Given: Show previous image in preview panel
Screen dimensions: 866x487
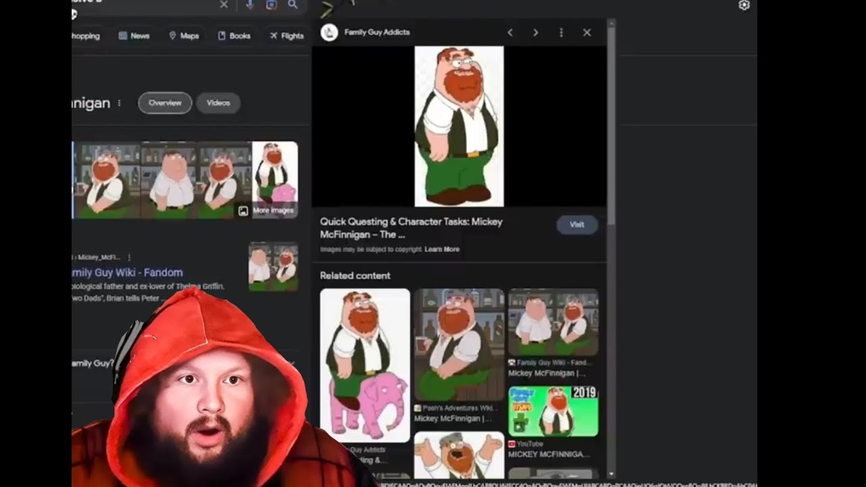Looking at the screenshot, I should (510, 32).
